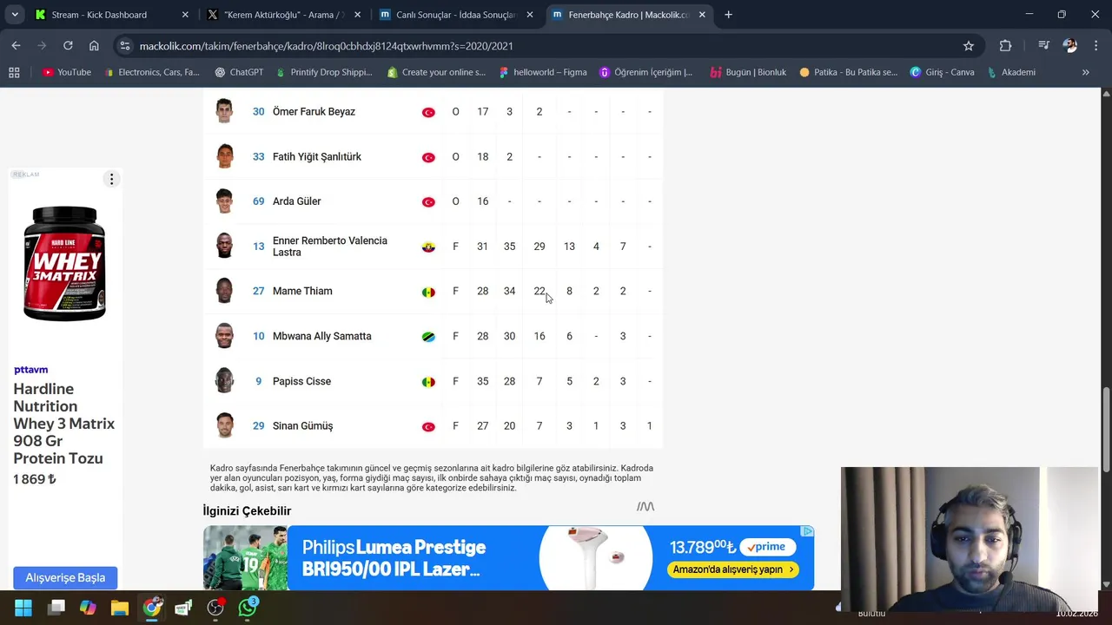Image resolution: width=1112 pixels, height=625 pixels.
Task: Go back with the browser back arrow
Action: click(x=16, y=45)
